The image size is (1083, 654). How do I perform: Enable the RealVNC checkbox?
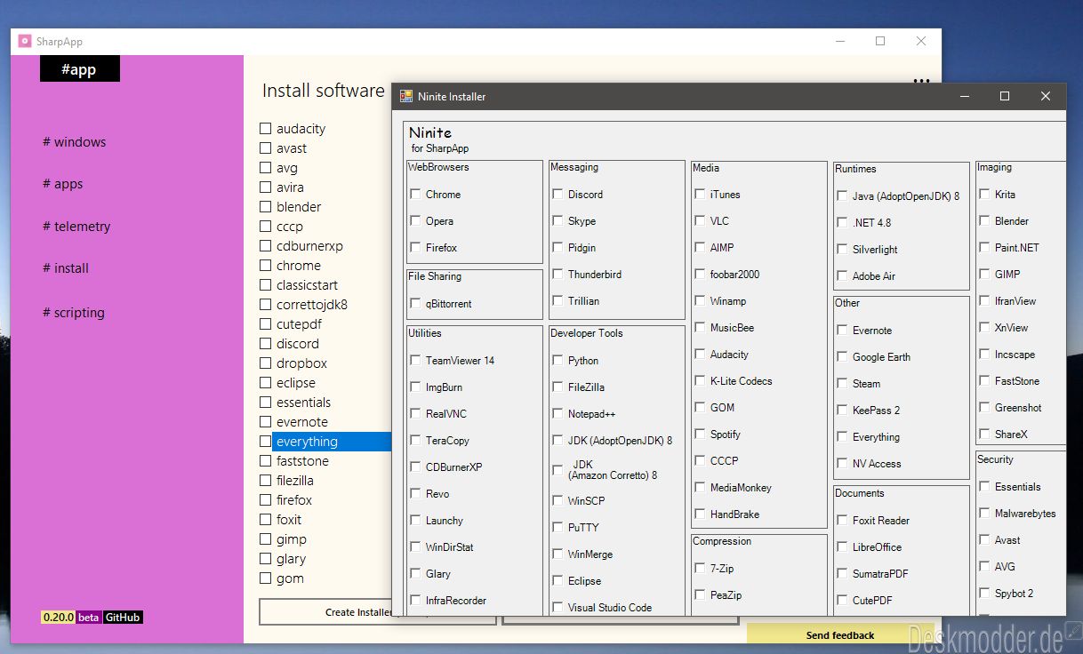(x=415, y=414)
